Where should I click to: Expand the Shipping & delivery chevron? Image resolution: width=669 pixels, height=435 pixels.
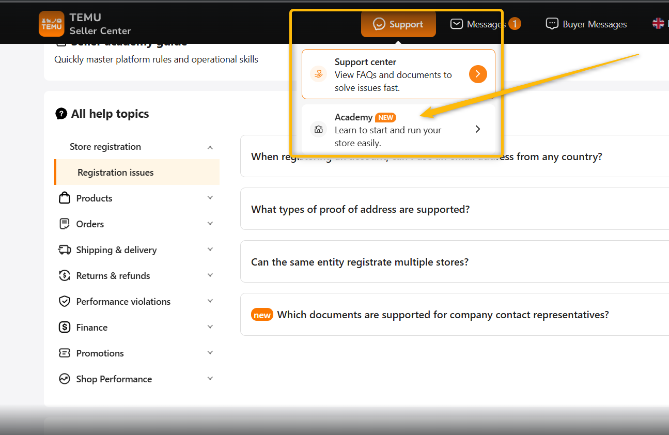click(x=210, y=250)
